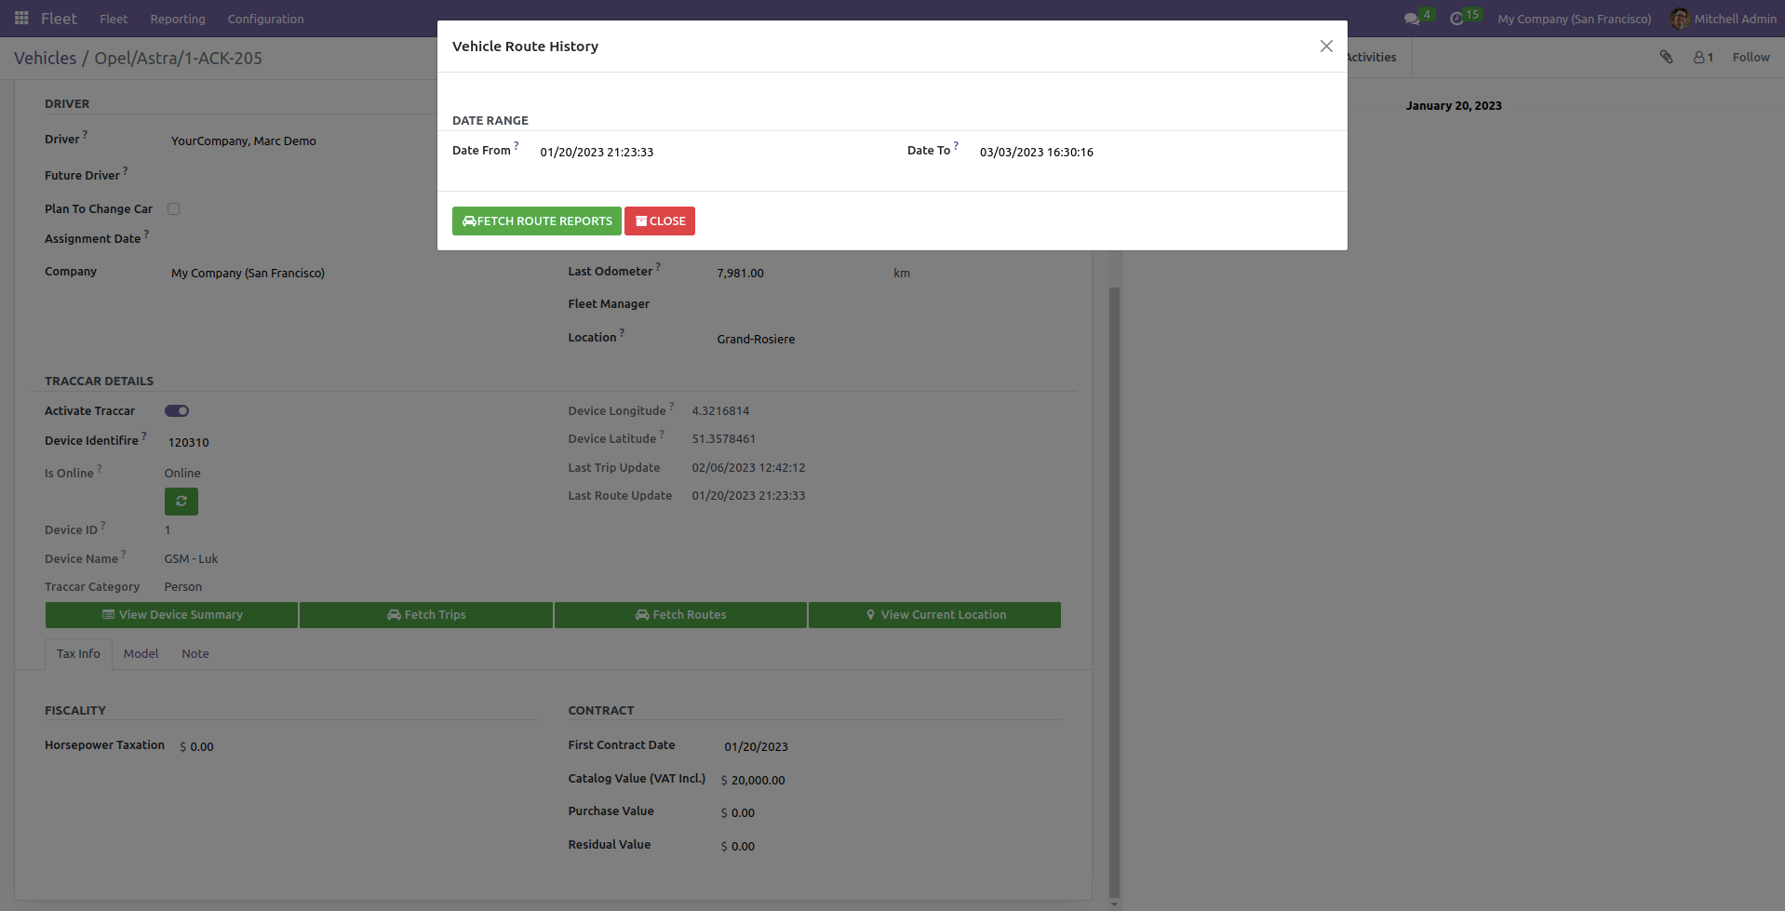1785x911 pixels.
Task: Close the Vehicle Route History dialog with X
Action: click(x=1326, y=47)
